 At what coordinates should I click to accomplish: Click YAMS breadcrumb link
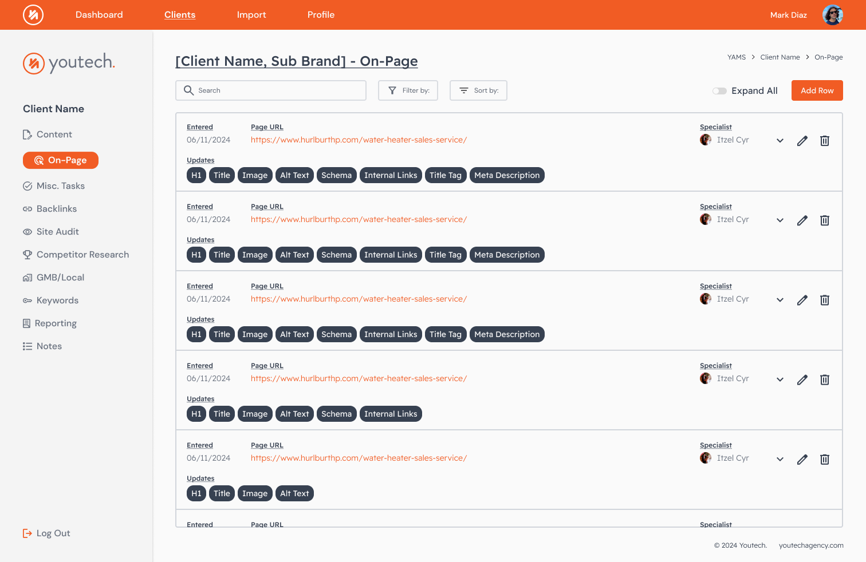[x=737, y=57]
